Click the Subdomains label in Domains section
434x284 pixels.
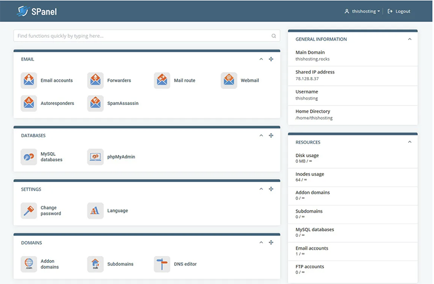120,264
